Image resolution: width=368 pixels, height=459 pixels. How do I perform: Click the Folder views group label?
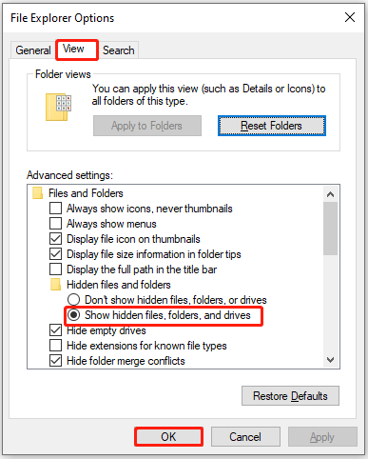coord(63,74)
